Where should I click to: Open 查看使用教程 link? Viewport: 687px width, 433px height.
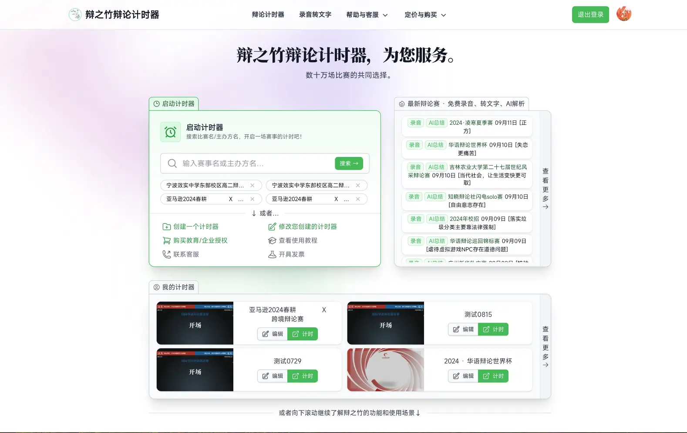[x=293, y=240]
